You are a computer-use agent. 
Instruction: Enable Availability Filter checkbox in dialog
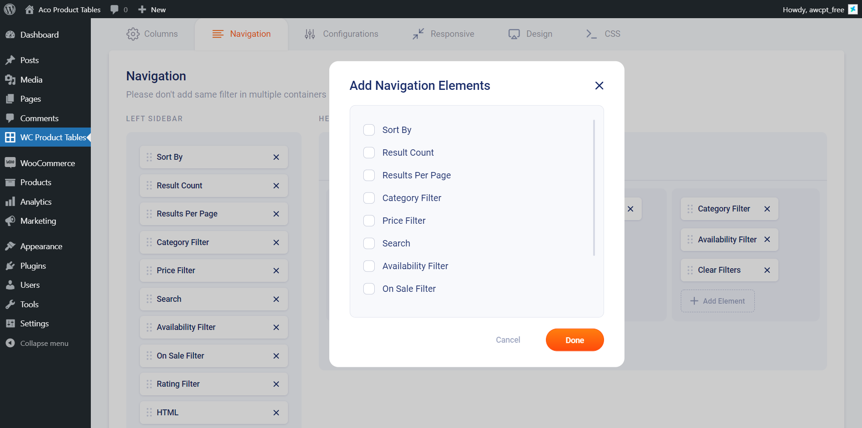(x=369, y=266)
